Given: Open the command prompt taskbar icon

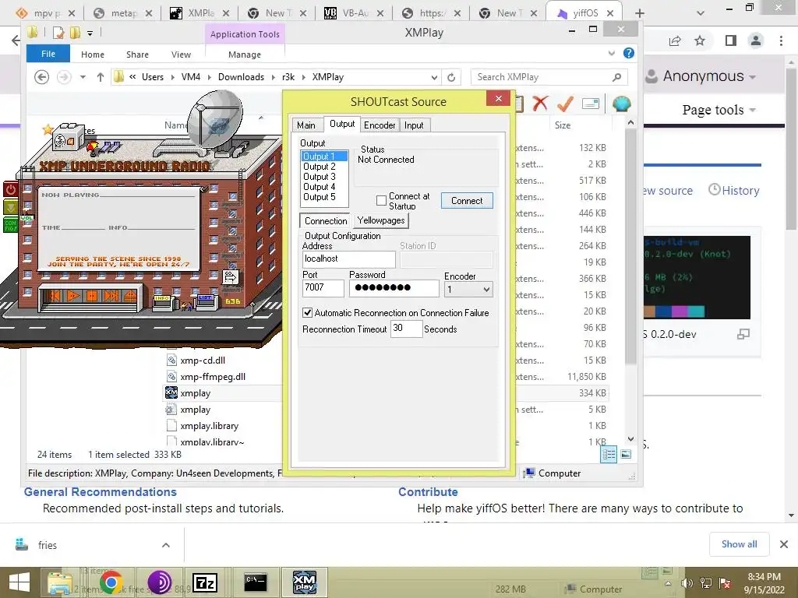Looking at the screenshot, I should click(x=255, y=582).
